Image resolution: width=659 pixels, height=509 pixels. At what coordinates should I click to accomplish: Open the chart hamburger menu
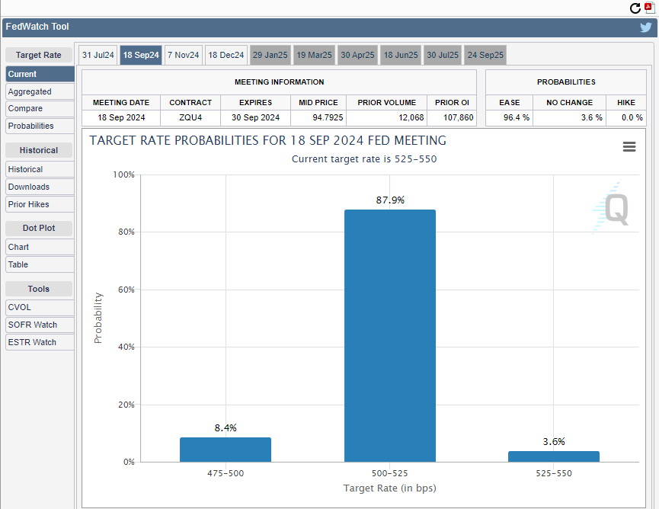click(x=629, y=147)
